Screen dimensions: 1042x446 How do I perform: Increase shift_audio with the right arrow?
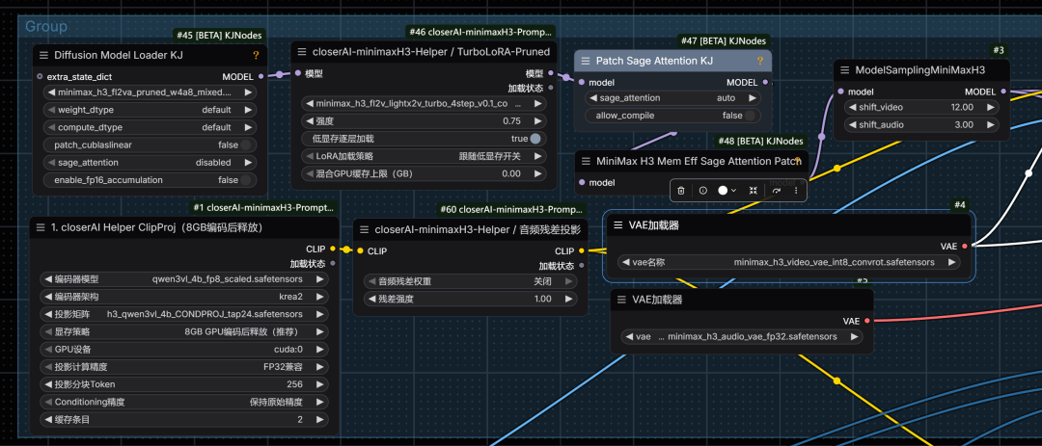coord(990,125)
